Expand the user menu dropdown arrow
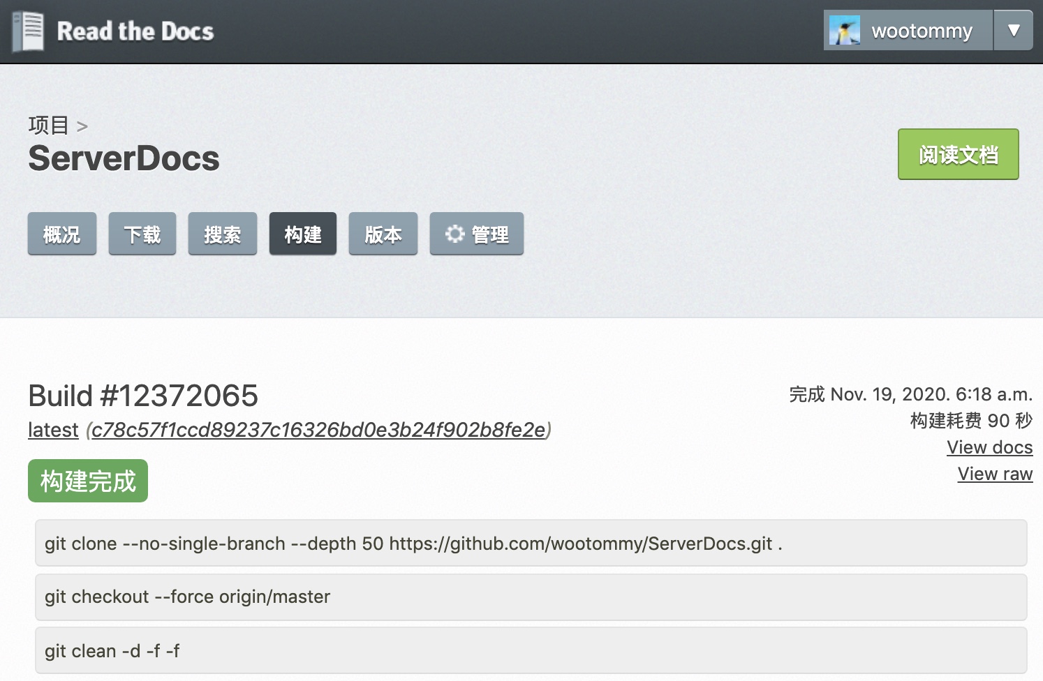The width and height of the screenshot is (1043, 681). (1014, 31)
